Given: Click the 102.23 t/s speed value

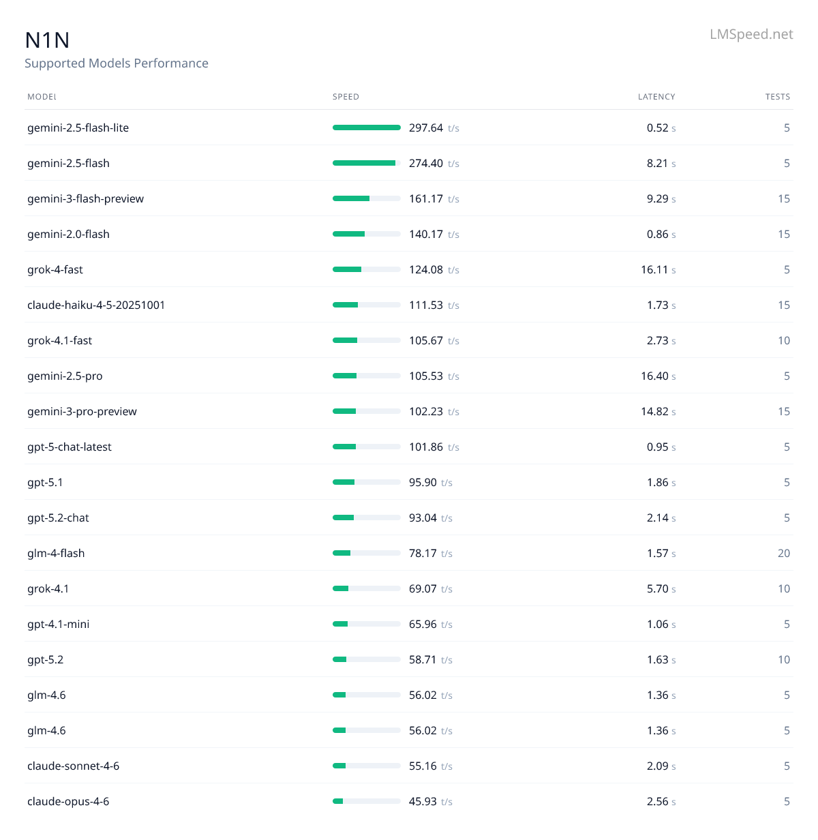Looking at the screenshot, I should 434,411.
